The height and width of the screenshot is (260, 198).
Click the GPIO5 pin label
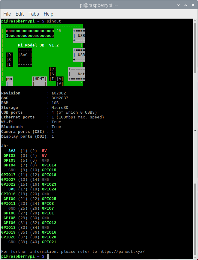click(10, 218)
